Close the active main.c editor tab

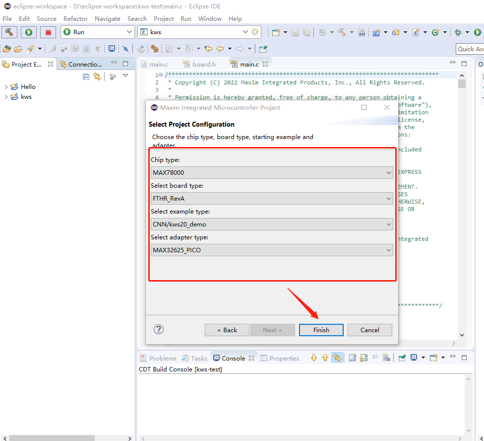[x=265, y=64]
